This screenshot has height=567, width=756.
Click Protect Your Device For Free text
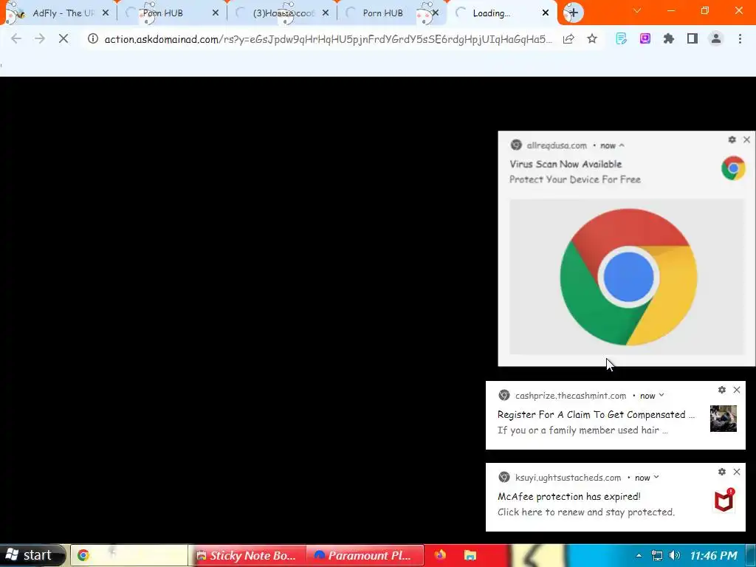tap(574, 179)
